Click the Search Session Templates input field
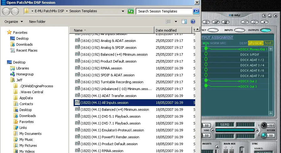This screenshot has height=153, width=281. 164,11
